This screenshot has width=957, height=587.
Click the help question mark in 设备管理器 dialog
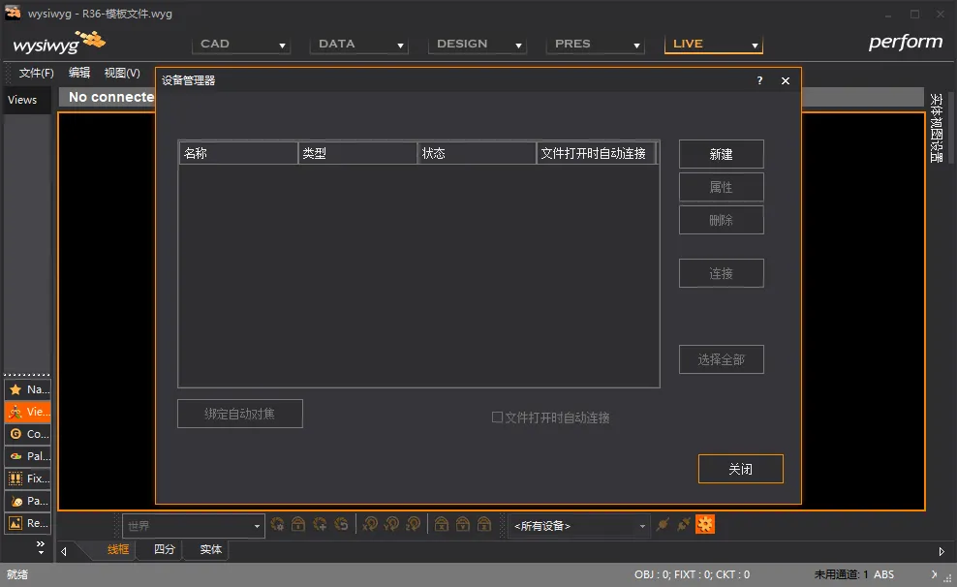click(x=759, y=80)
